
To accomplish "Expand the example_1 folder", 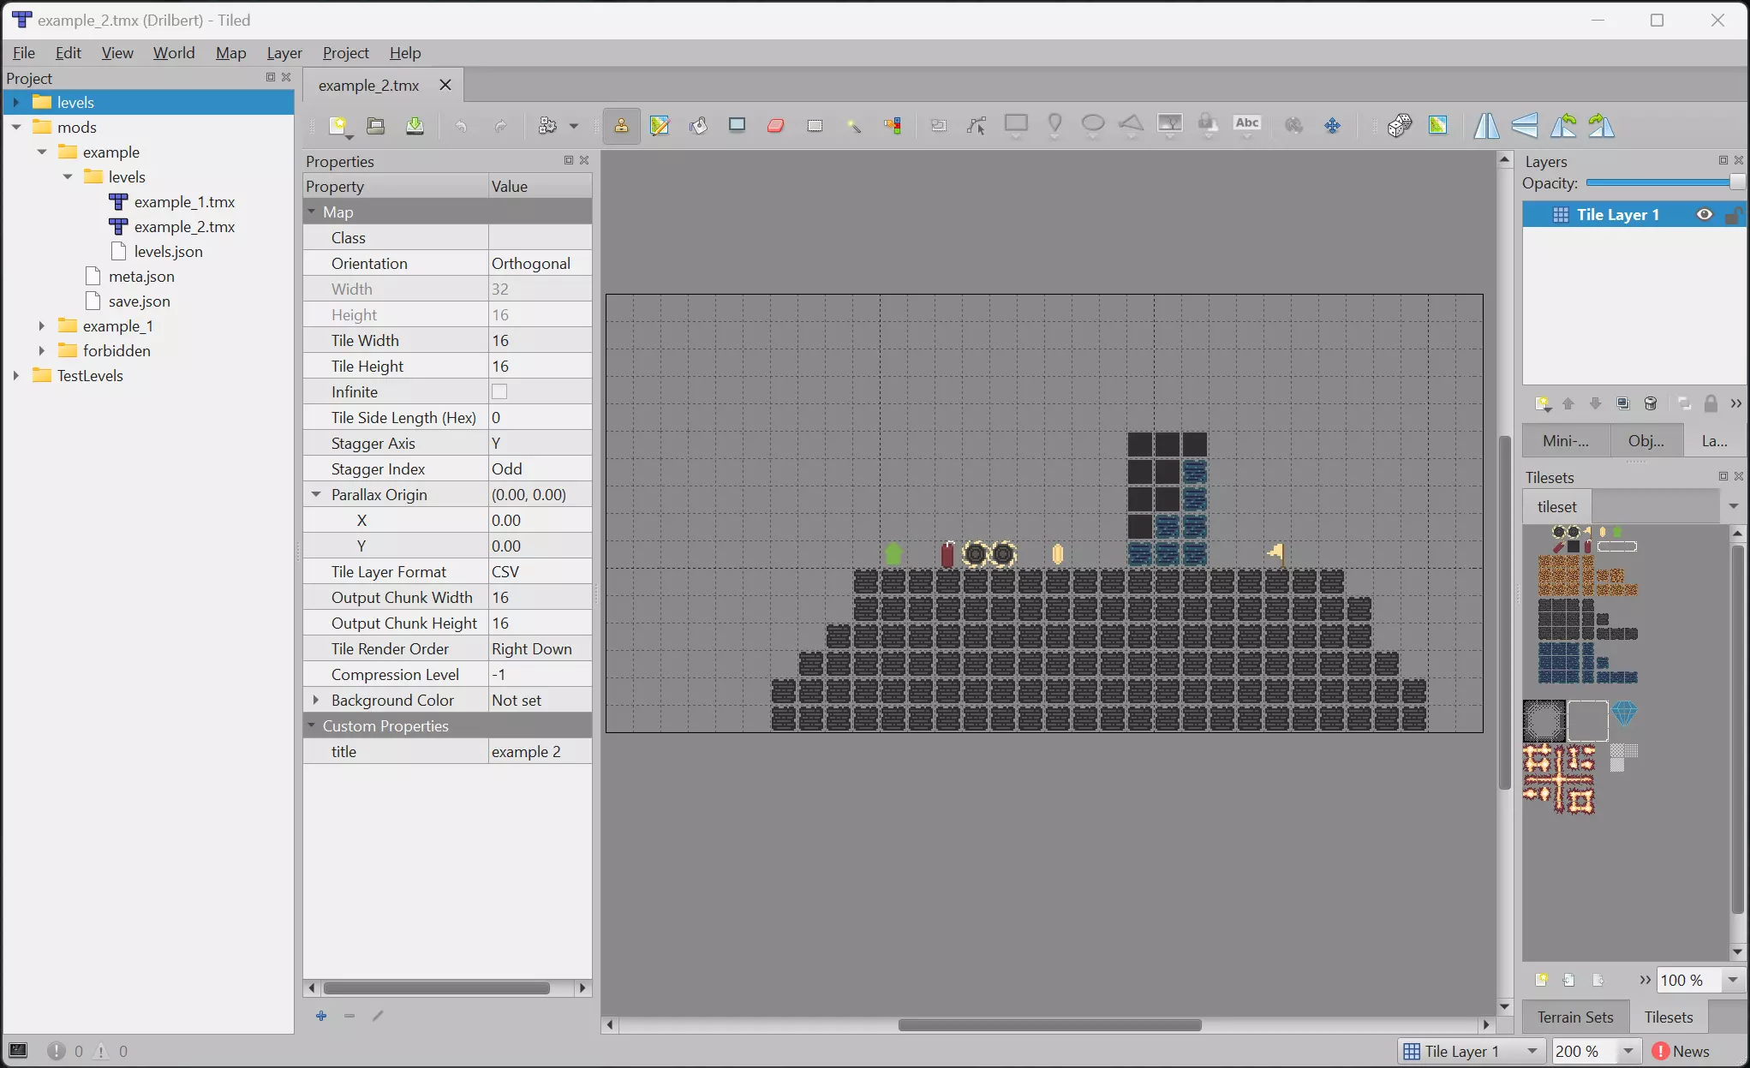I will pos(41,326).
